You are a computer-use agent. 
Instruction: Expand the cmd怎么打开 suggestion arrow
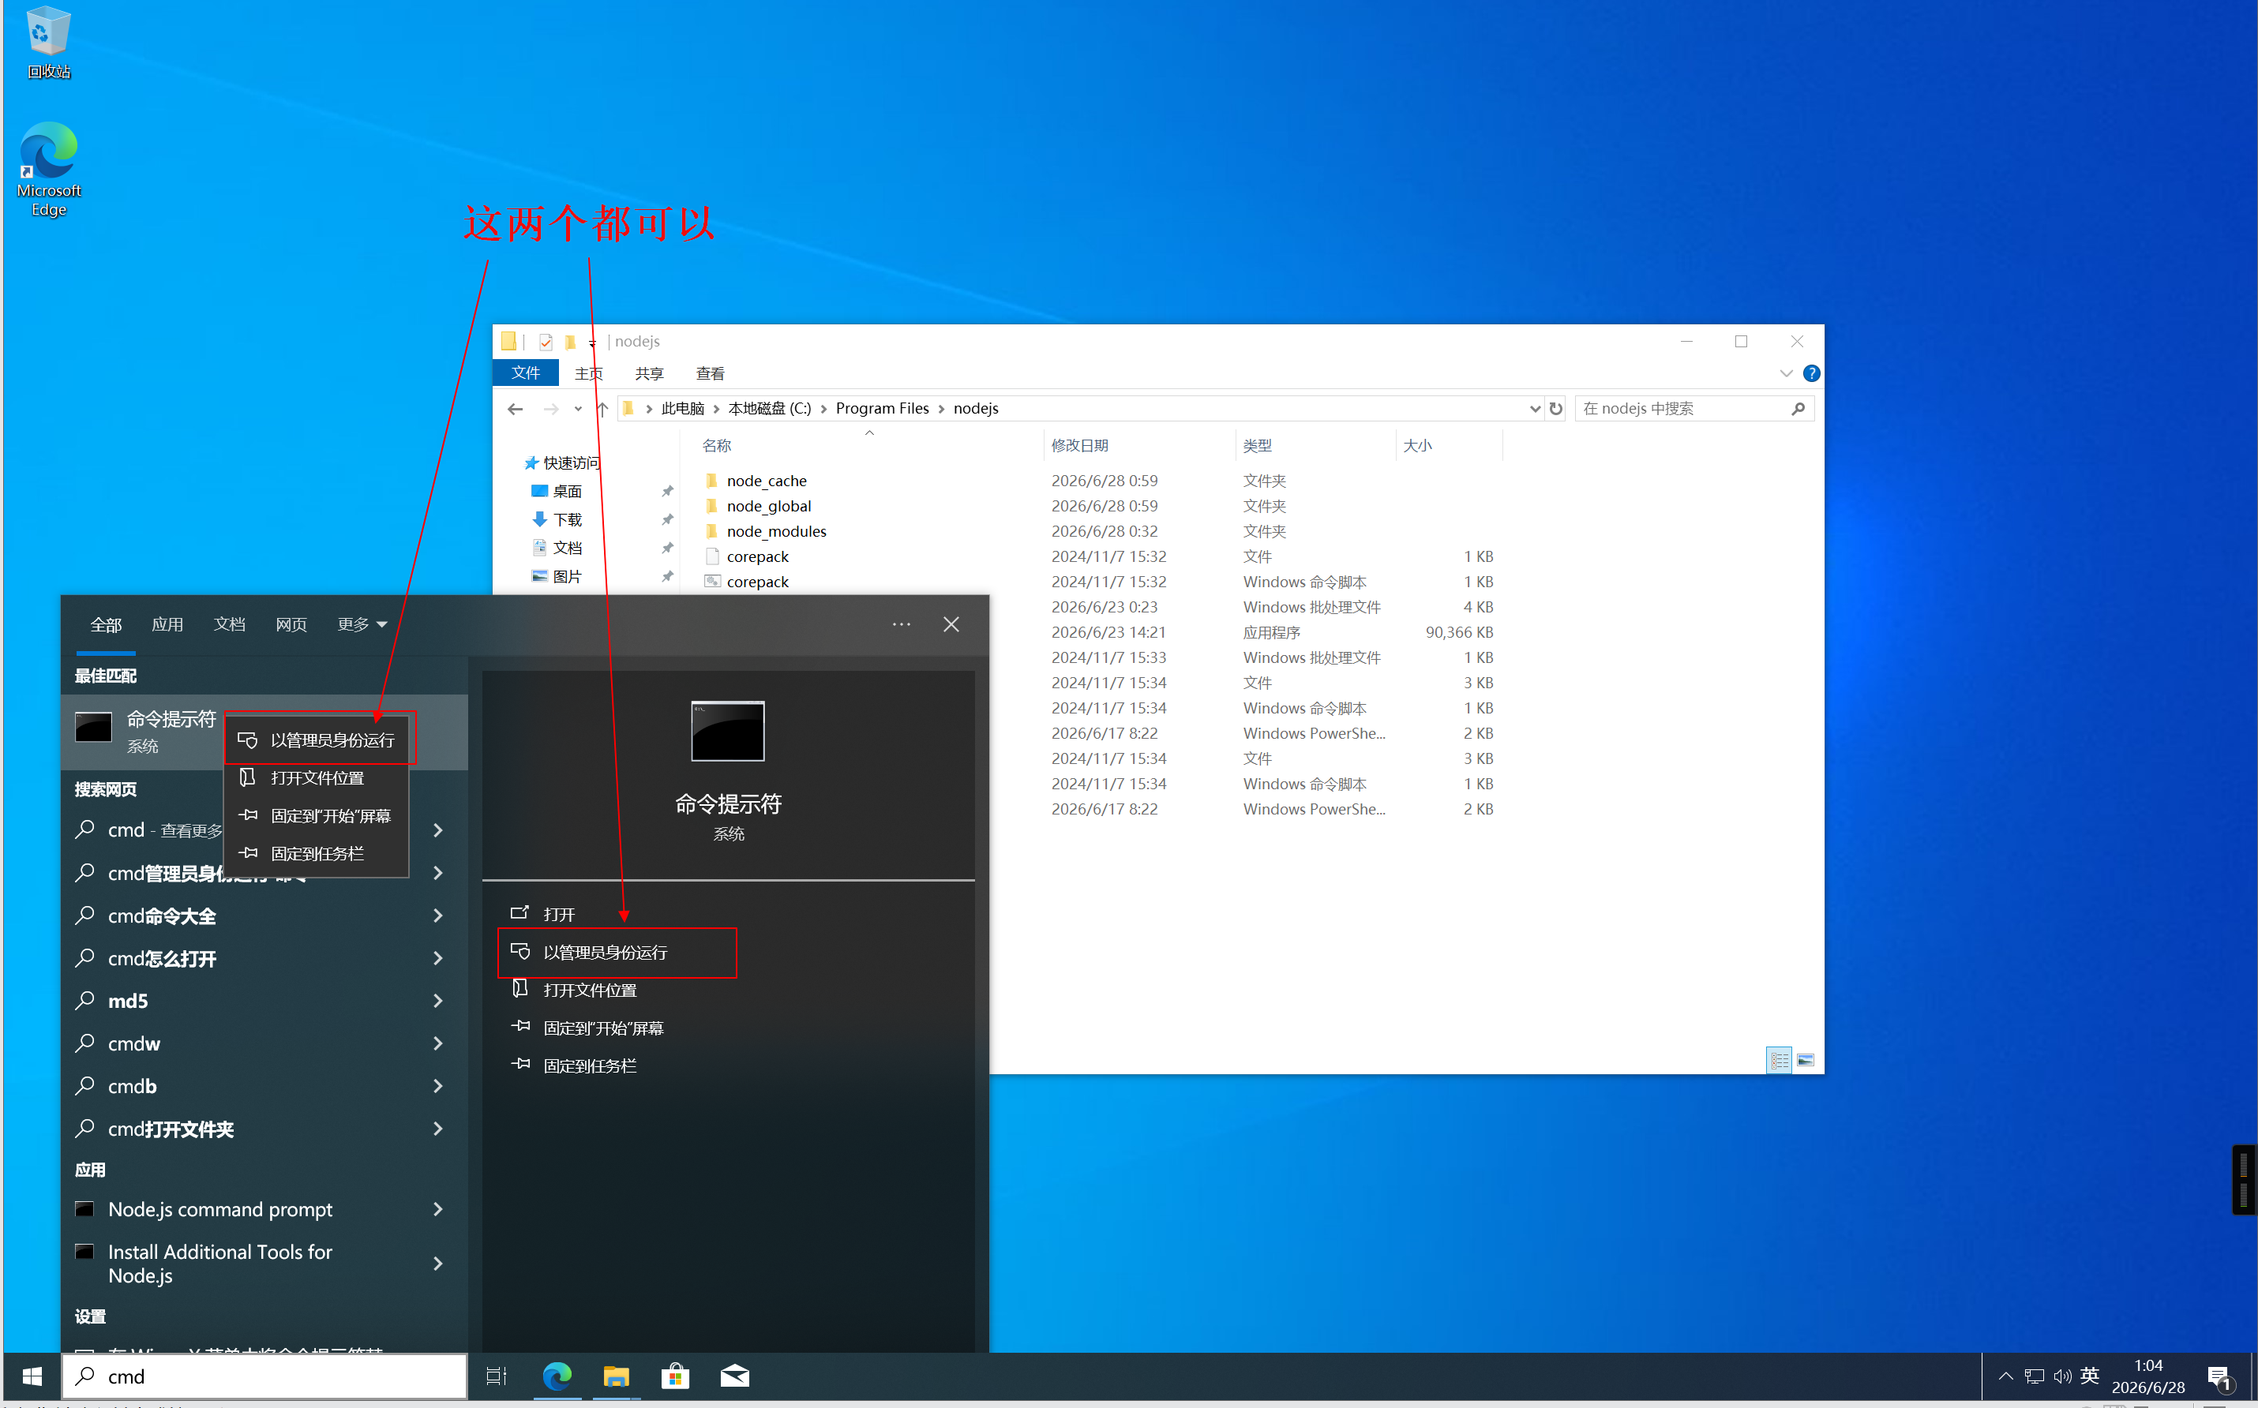[438, 959]
